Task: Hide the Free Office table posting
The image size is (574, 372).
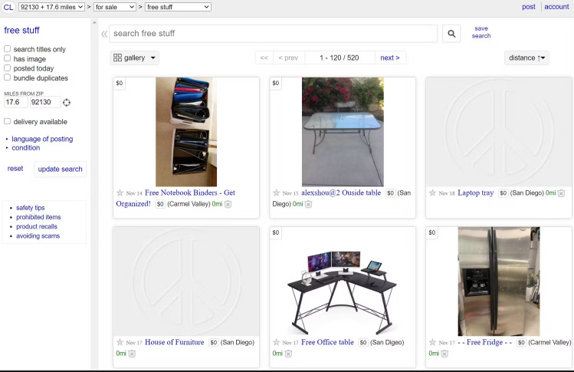Action: coord(288,354)
